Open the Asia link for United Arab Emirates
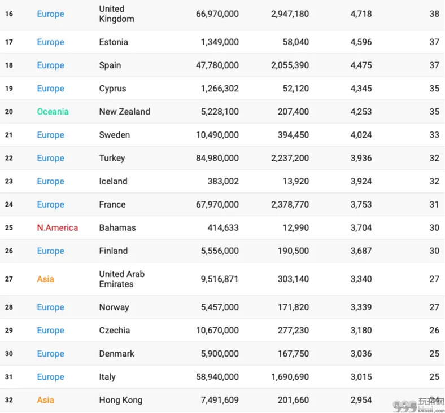Viewport: 445px width, 413px height. tap(45, 279)
